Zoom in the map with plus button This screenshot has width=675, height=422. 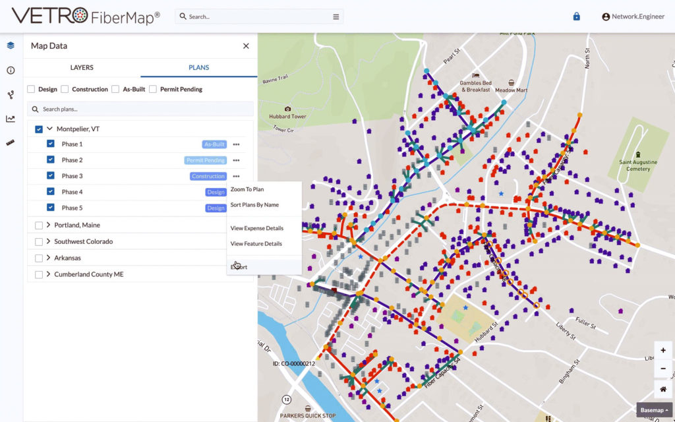click(x=663, y=351)
